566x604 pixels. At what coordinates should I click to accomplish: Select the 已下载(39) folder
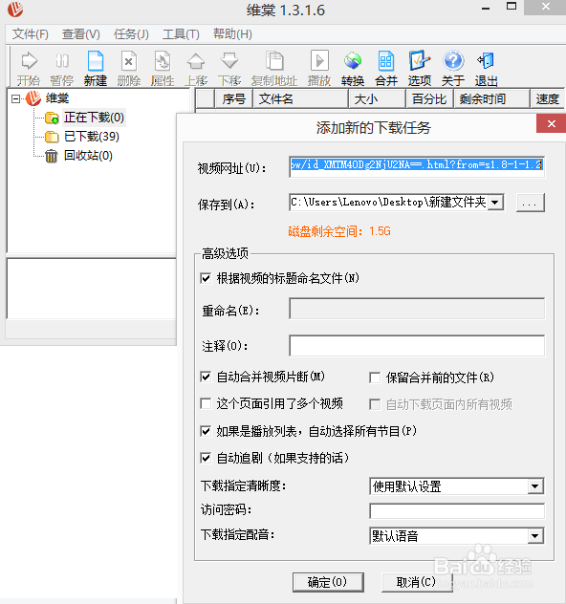tap(92, 137)
